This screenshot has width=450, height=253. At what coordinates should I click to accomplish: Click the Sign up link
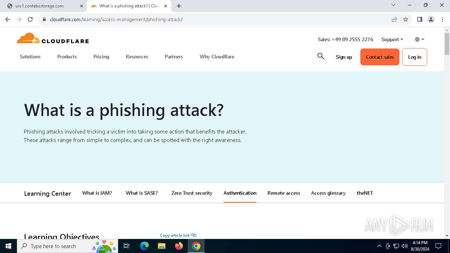point(344,57)
